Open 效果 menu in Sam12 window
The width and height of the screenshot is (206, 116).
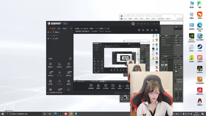pos(148,19)
